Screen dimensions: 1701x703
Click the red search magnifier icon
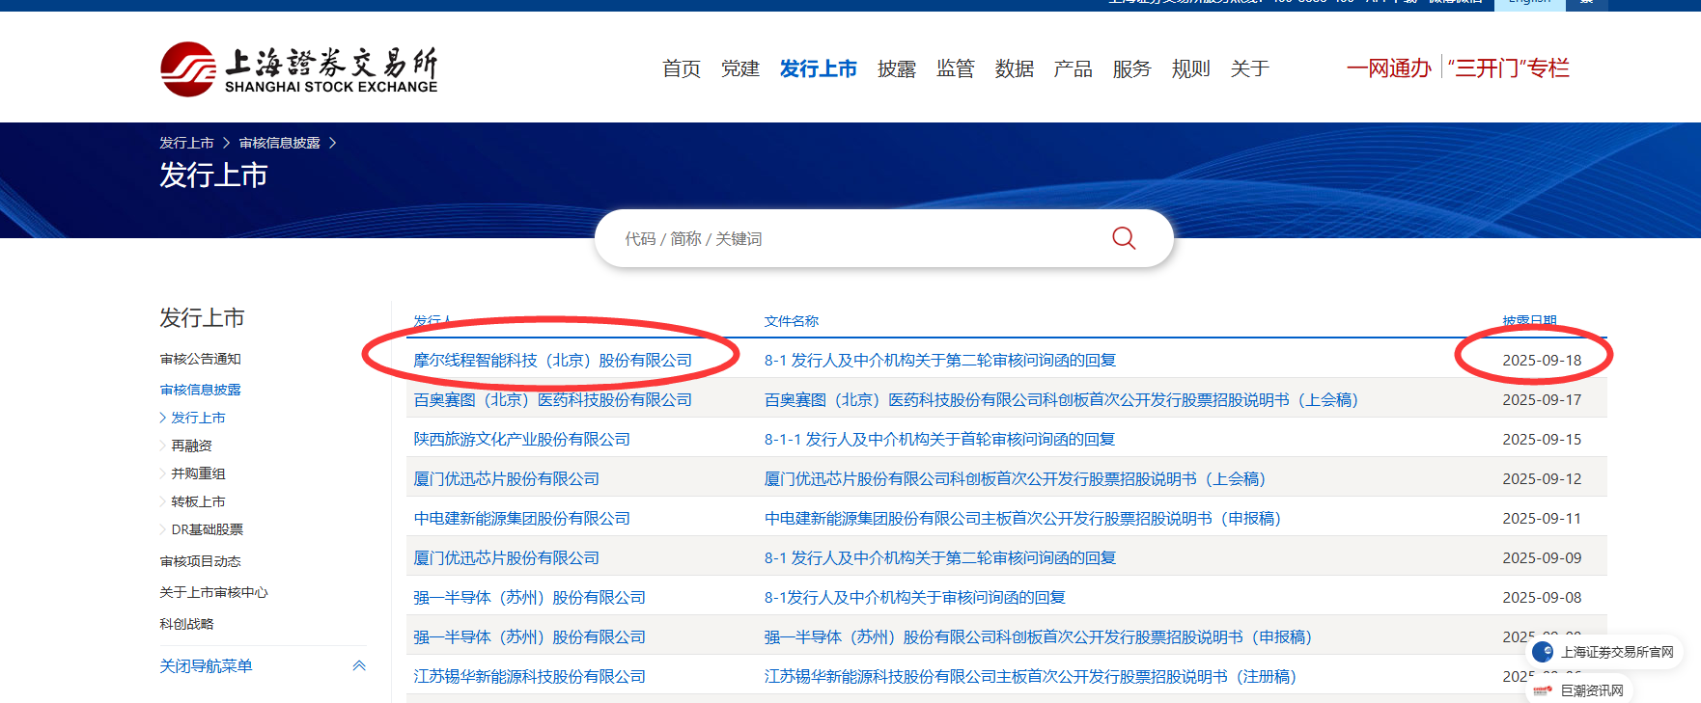[1124, 238]
